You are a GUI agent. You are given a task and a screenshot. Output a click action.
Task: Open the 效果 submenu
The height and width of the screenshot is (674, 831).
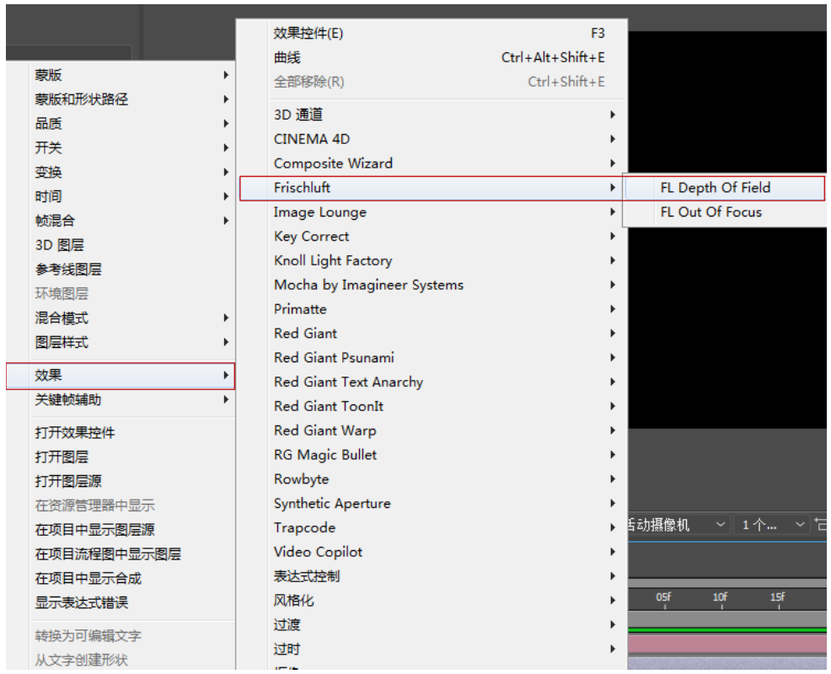(x=121, y=375)
